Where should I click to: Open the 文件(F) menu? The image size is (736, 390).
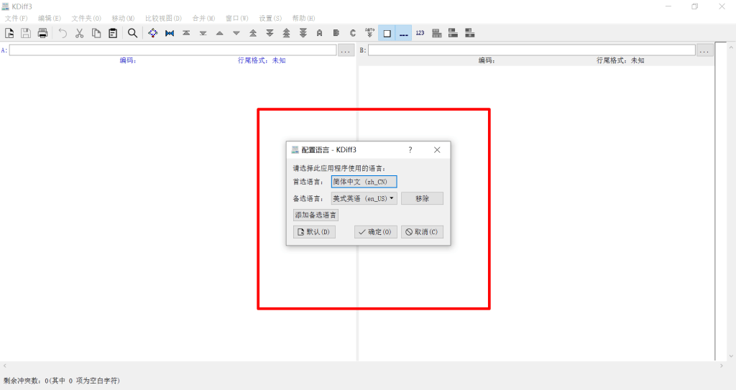click(x=16, y=18)
